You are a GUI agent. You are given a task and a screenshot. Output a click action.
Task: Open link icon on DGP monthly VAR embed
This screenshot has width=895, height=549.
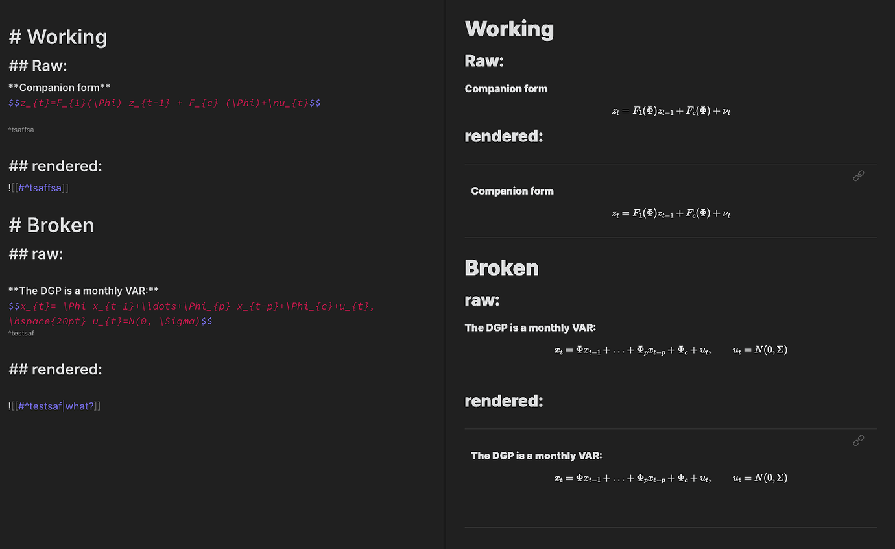coord(858,440)
